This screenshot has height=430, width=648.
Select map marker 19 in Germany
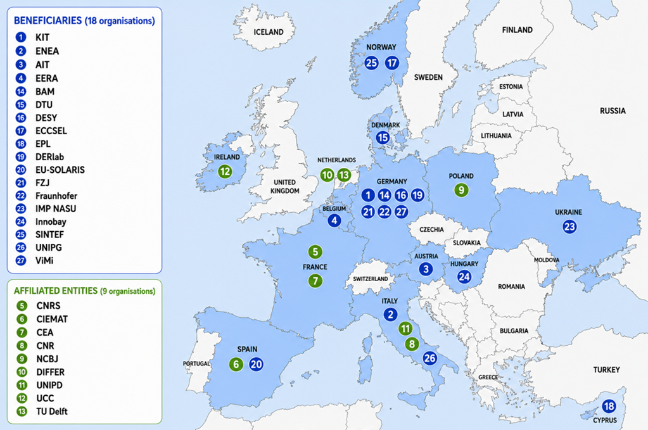click(417, 195)
